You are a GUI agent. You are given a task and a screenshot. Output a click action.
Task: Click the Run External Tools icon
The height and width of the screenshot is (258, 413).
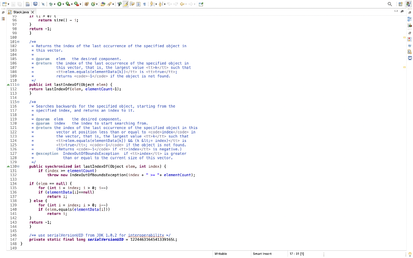click(x=76, y=4)
